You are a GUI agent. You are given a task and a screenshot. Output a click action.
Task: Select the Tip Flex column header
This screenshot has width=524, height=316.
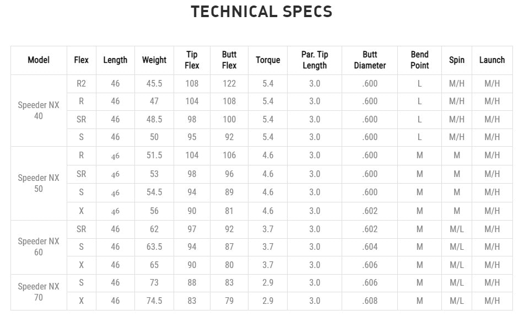(x=192, y=60)
